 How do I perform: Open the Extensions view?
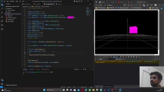click(2, 21)
